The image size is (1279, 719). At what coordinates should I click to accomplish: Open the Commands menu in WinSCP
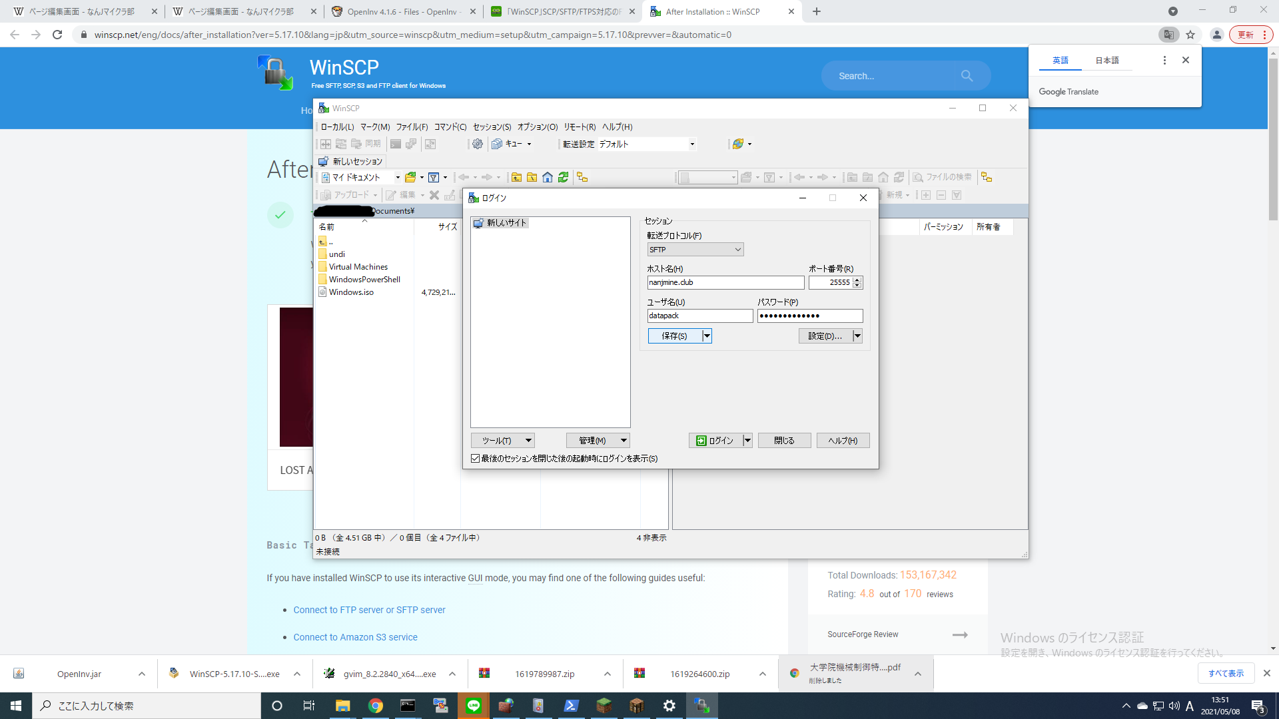click(x=450, y=126)
